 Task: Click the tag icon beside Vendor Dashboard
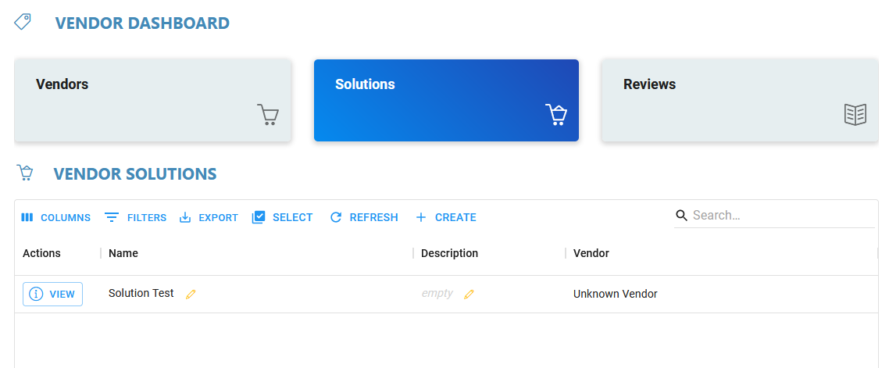[23, 22]
